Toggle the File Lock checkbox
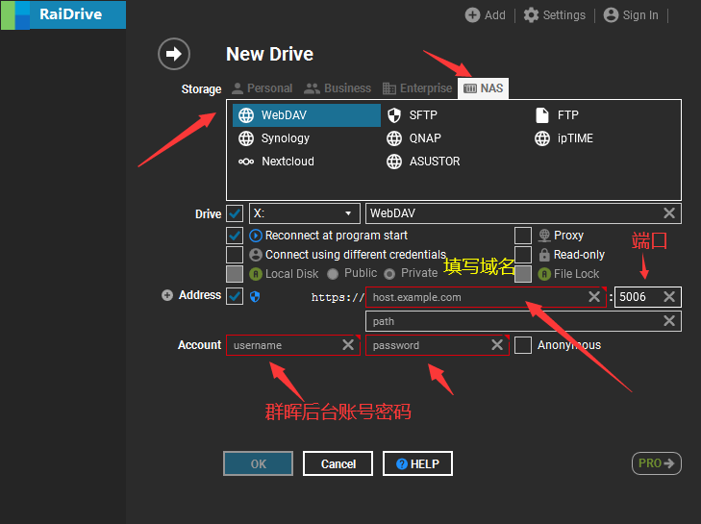 523,274
